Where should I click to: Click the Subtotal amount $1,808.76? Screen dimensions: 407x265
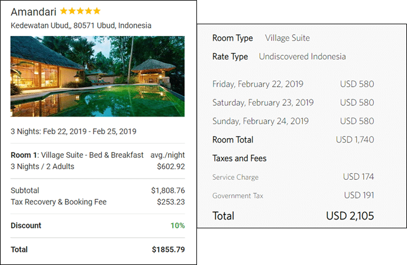(x=167, y=190)
